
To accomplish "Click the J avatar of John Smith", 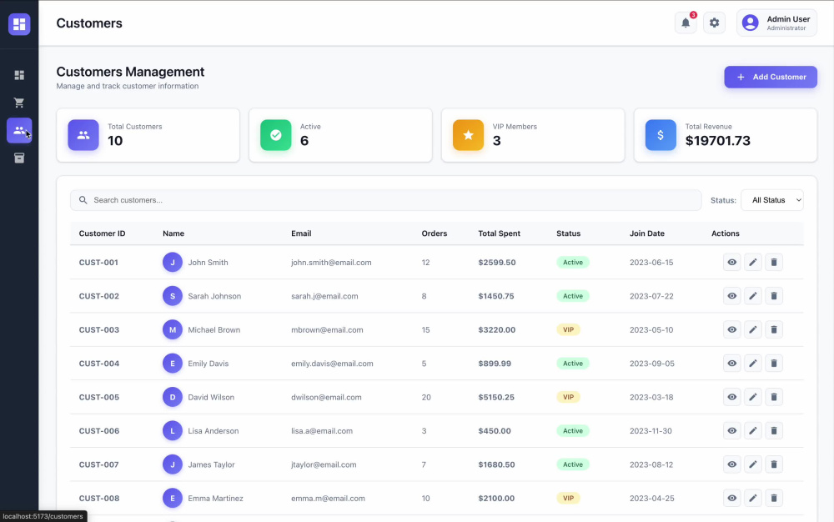I will coord(173,262).
